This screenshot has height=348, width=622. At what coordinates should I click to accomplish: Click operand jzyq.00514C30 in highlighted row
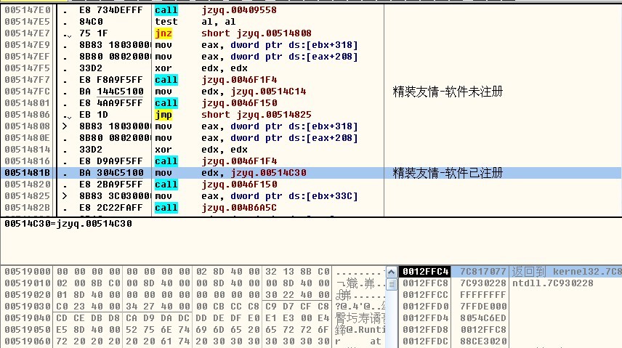click(269, 173)
